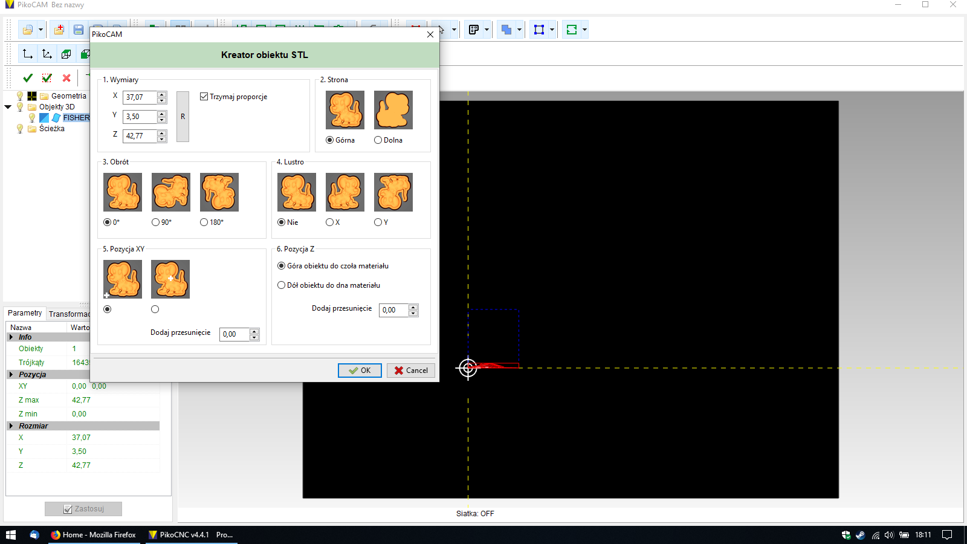This screenshot has width=967, height=544.
Task: Click the import file icon with red plus
Action: point(59,30)
